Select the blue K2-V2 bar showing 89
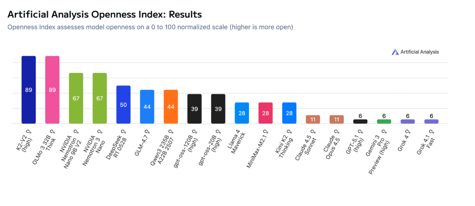The height and width of the screenshot is (206, 475). click(x=28, y=90)
